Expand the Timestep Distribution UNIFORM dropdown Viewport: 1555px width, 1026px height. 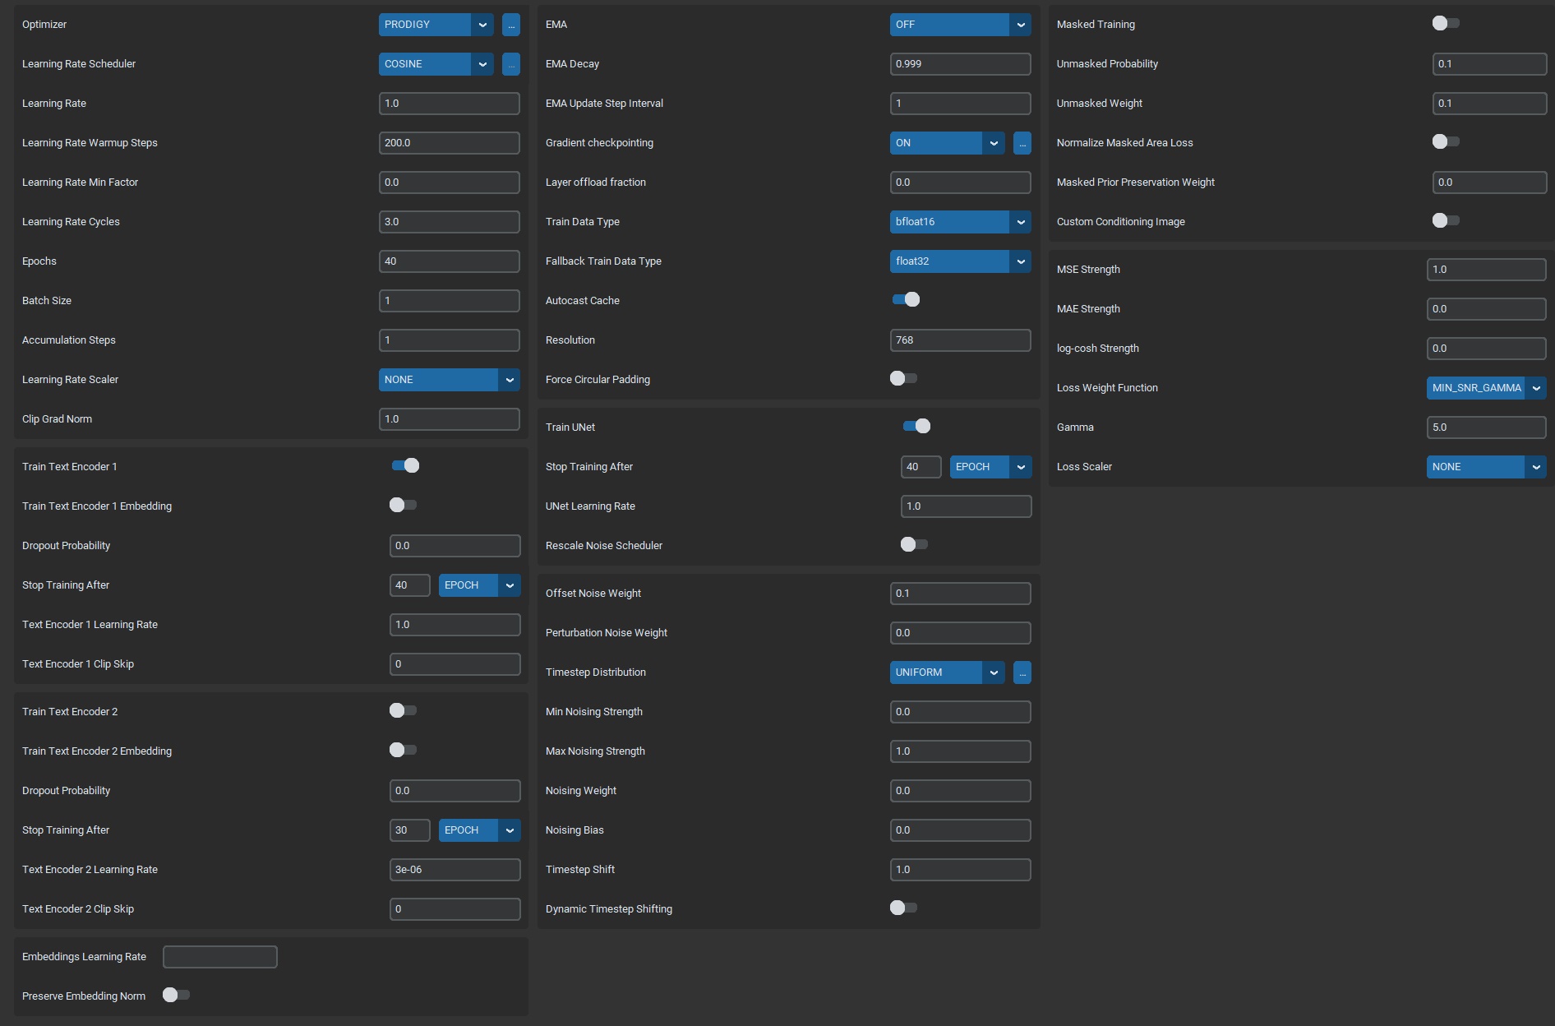tap(948, 672)
